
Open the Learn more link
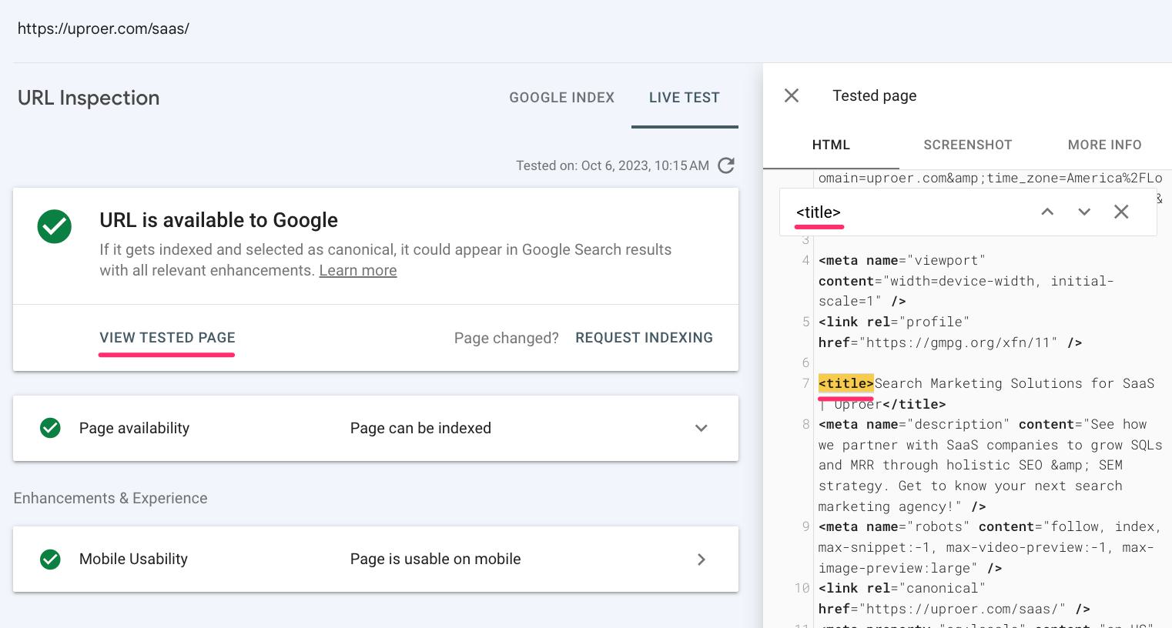point(358,271)
